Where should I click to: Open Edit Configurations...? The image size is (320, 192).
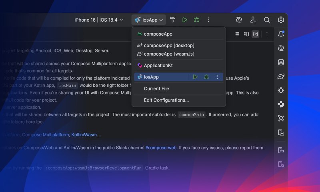178,100
